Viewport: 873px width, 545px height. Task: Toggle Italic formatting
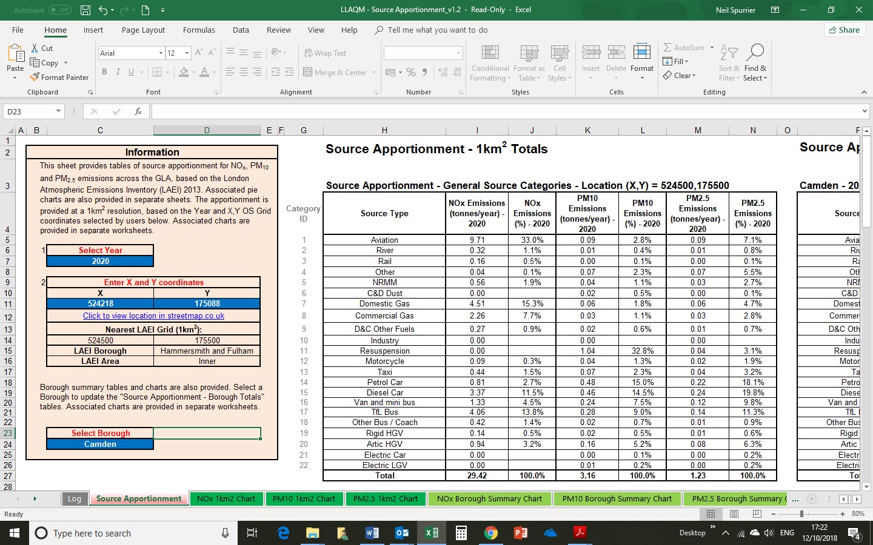pyautogui.click(x=118, y=72)
